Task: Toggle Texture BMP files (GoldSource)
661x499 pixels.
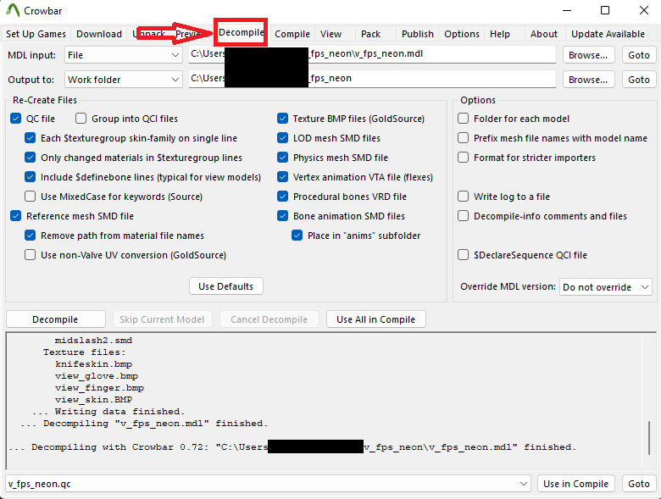Action: point(282,119)
